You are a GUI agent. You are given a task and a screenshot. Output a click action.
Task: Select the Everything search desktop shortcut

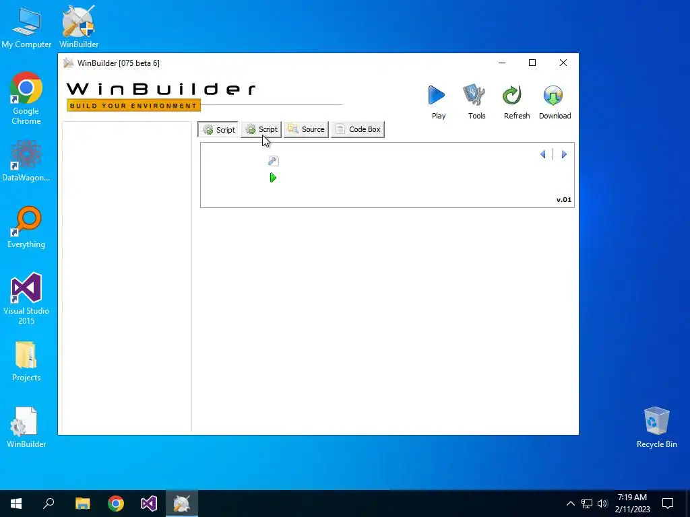(x=26, y=228)
